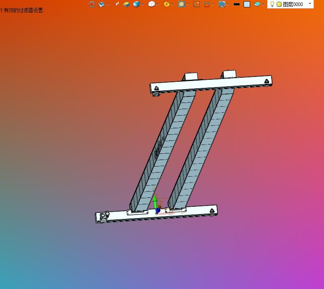Click the white cube view icon
Screen dimensions: 324x289
point(151,4)
